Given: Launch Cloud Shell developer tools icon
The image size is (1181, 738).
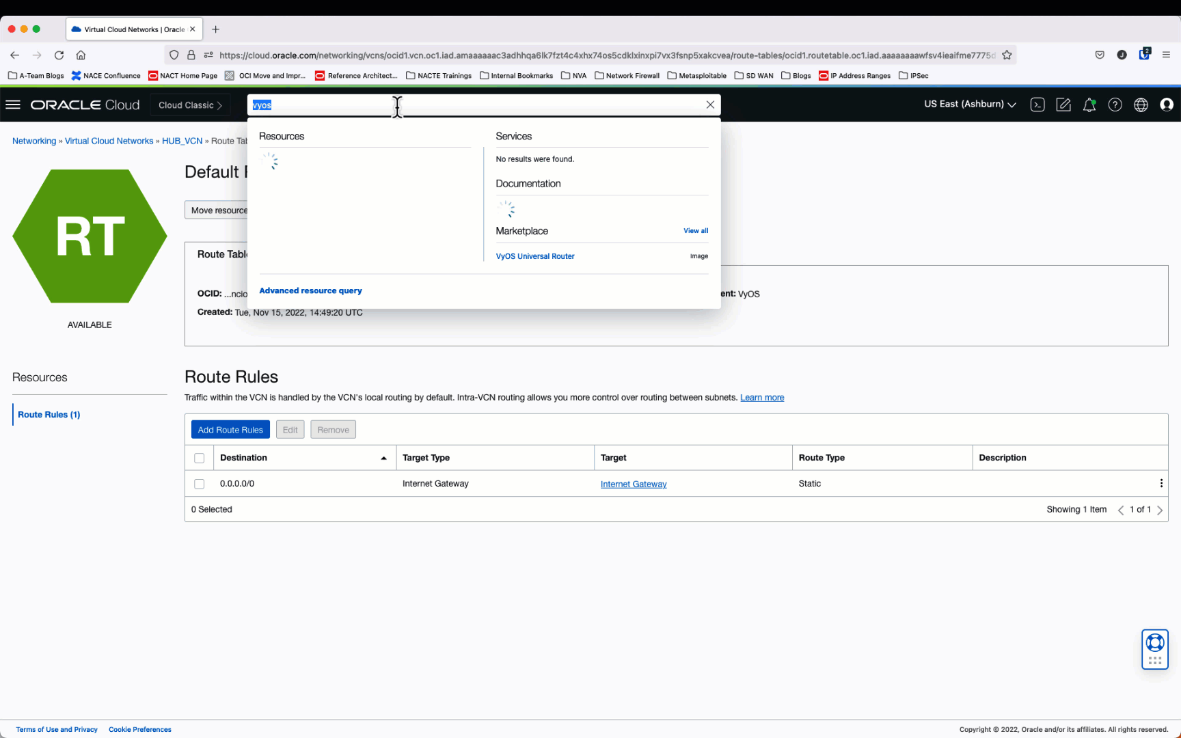Looking at the screenshot, I should [x=1037, y=105].
